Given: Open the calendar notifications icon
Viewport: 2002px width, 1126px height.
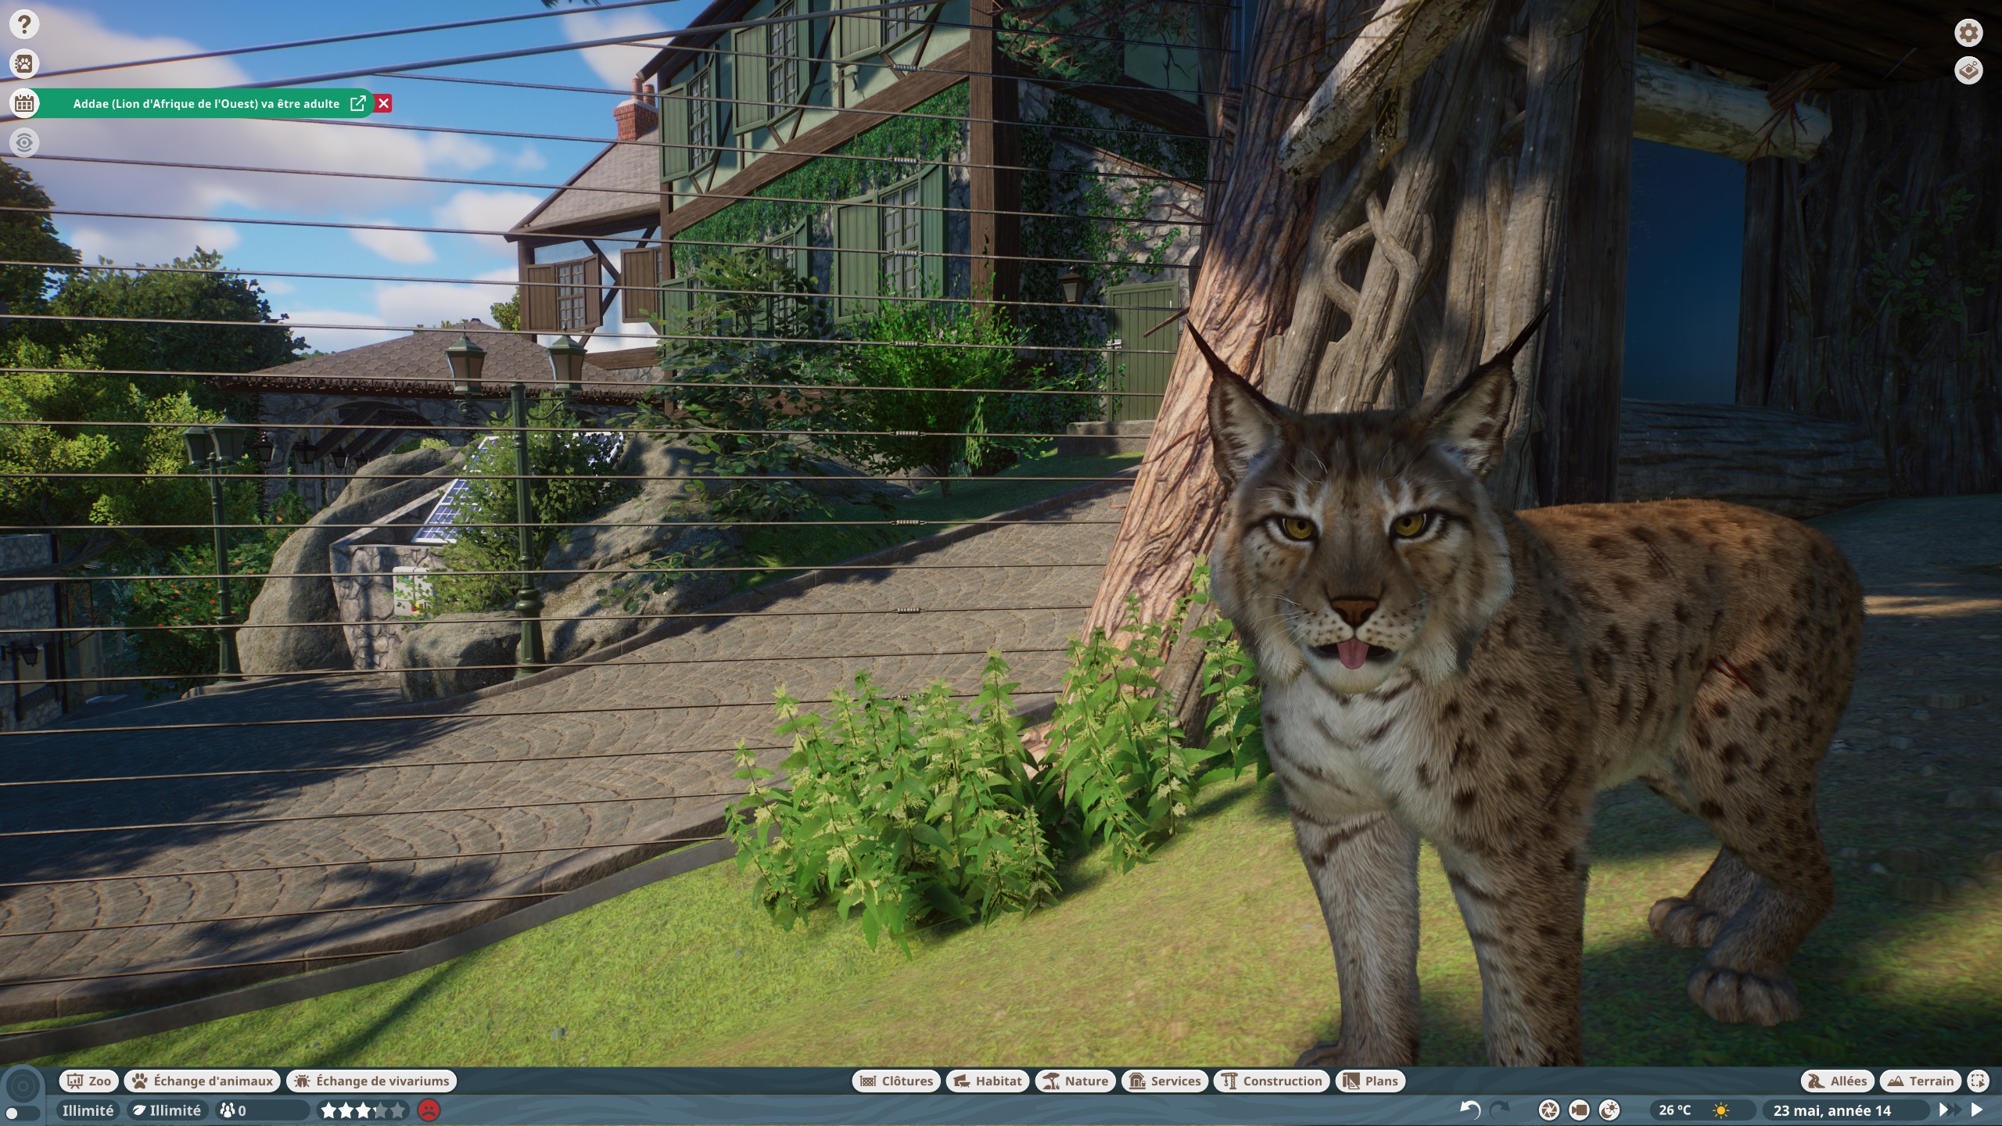Looking at the screenshot, I should (x=24, y=103).
